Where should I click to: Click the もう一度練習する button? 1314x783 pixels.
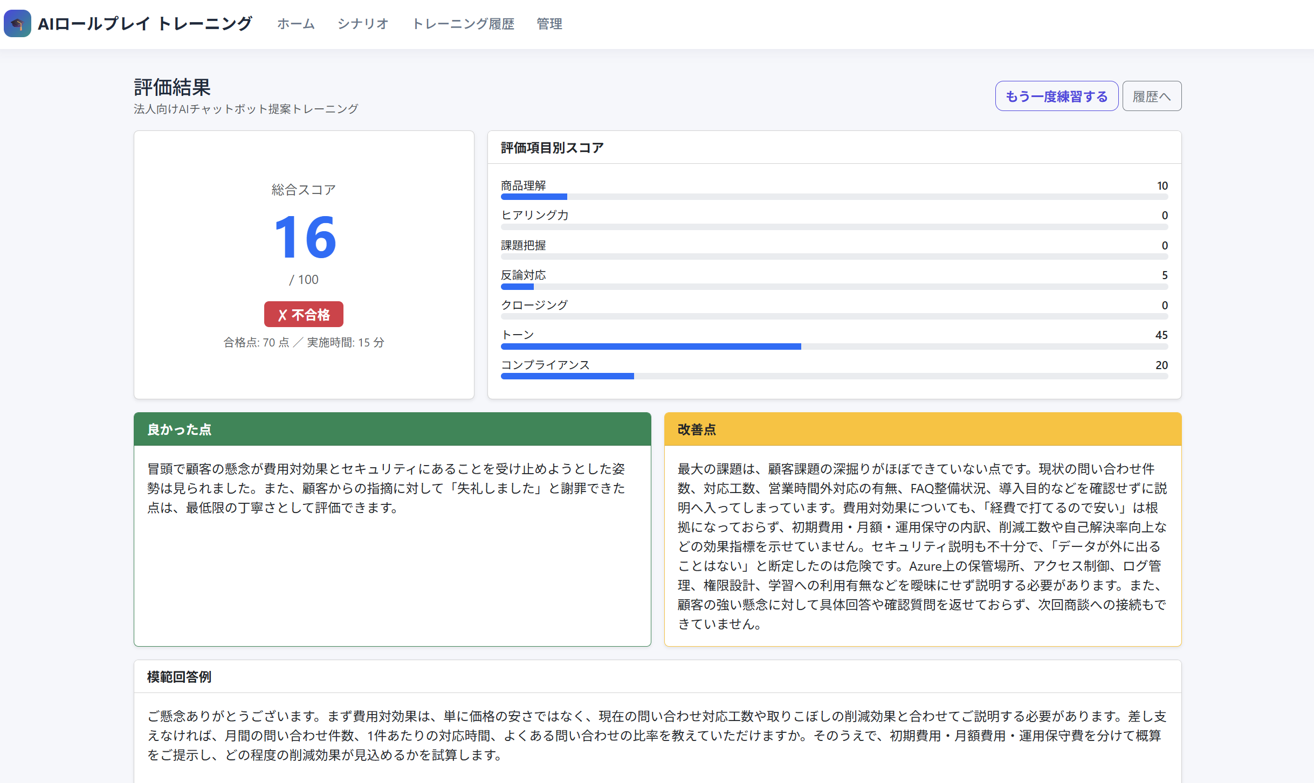[1057, 96]
